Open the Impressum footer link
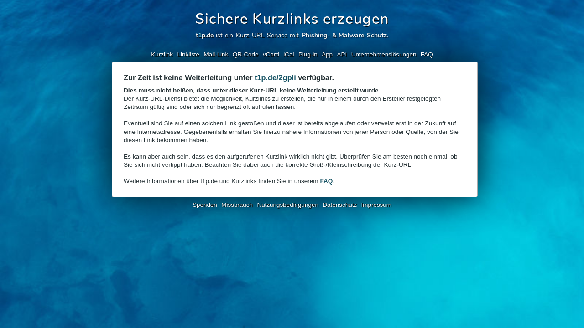 376,205
